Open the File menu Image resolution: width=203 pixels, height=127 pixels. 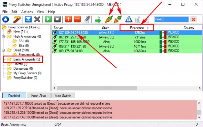pos(5,12)
